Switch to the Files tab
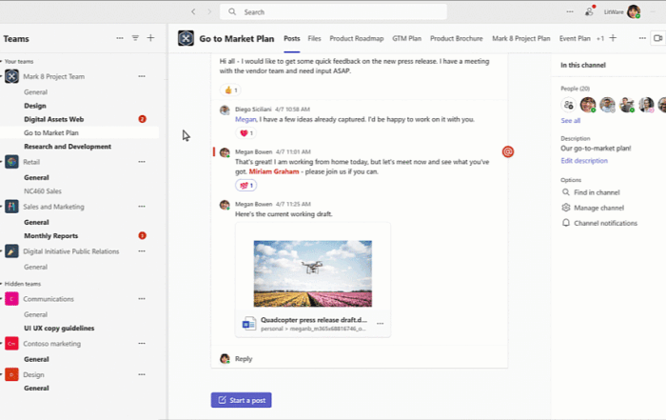Screen dimensions: 666x420 (314, 38)
